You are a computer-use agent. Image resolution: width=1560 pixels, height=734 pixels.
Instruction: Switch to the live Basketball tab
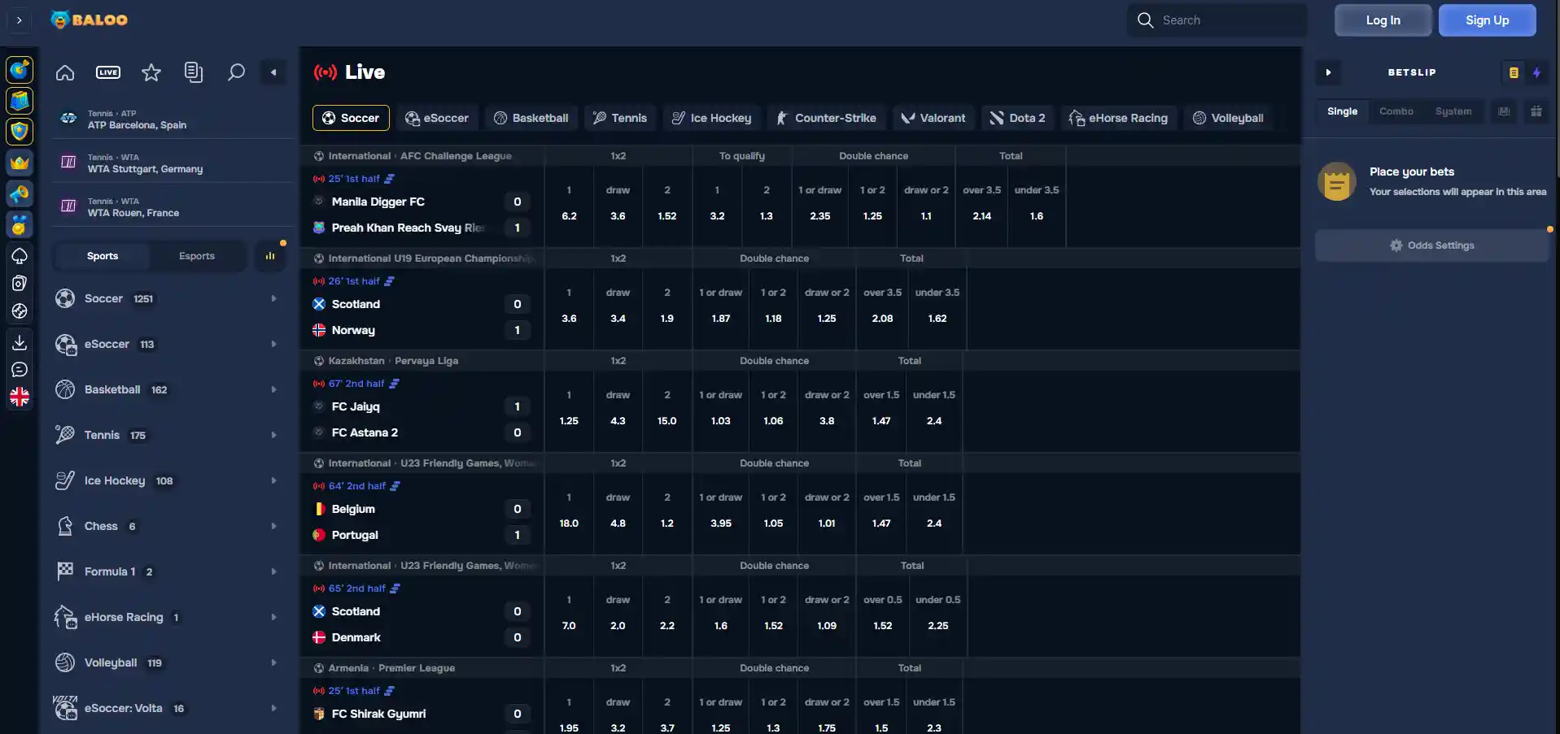(x=531, y=118)
